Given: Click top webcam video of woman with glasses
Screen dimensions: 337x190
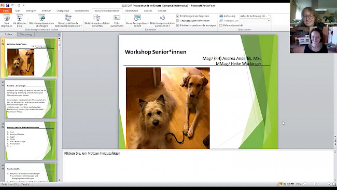Looking at the screenshot, I should [313, 13].
